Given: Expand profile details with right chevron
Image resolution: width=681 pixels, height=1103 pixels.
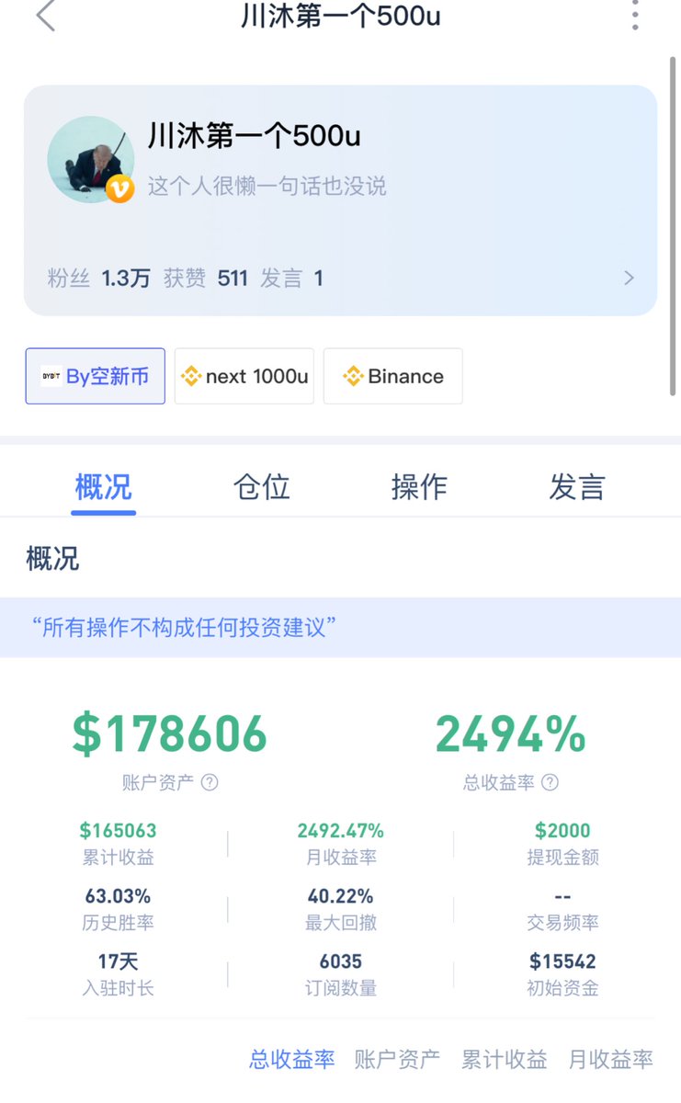Looking at the screenshot, I should pyautogui.click(x=629, y=278).
